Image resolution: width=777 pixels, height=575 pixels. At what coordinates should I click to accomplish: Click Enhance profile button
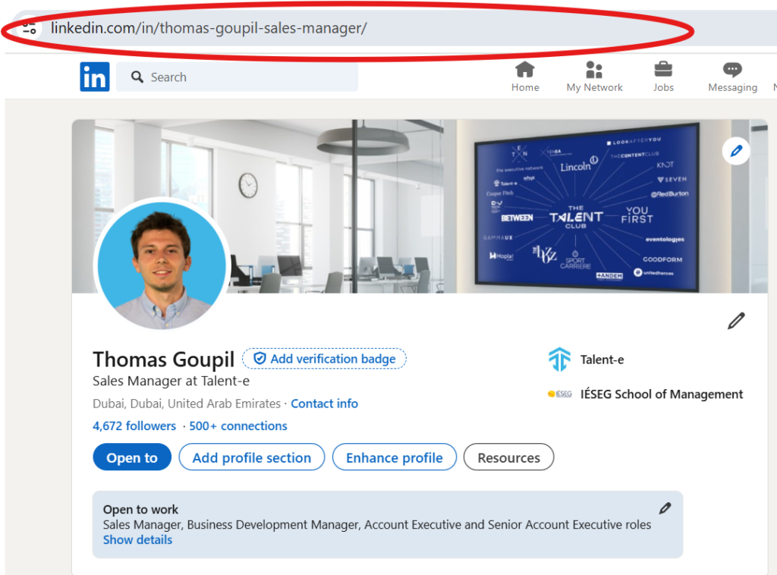(x=395, y=457)
